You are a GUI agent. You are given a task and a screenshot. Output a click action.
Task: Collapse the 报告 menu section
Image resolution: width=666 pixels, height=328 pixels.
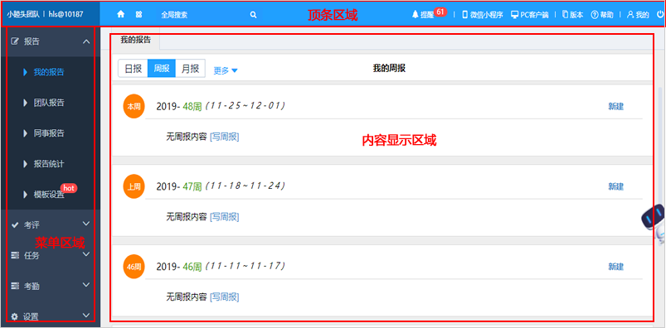click(86, 41)
